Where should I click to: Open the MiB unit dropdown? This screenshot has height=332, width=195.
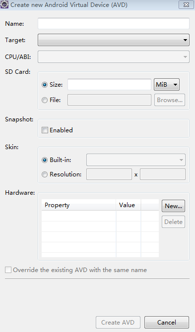(x=167, y=84)
